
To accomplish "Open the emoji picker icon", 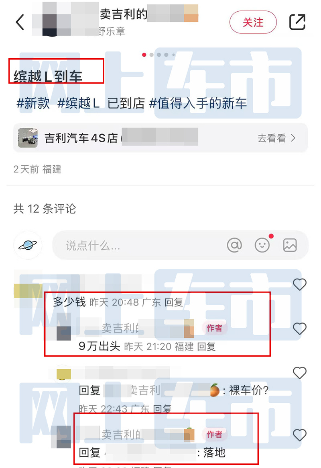I will click(262, 245).
